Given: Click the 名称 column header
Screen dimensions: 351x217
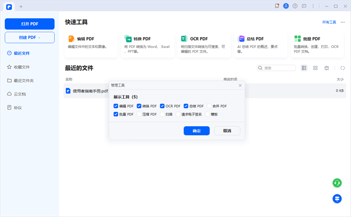Looking at the screenshot, I should coord(69,79).
